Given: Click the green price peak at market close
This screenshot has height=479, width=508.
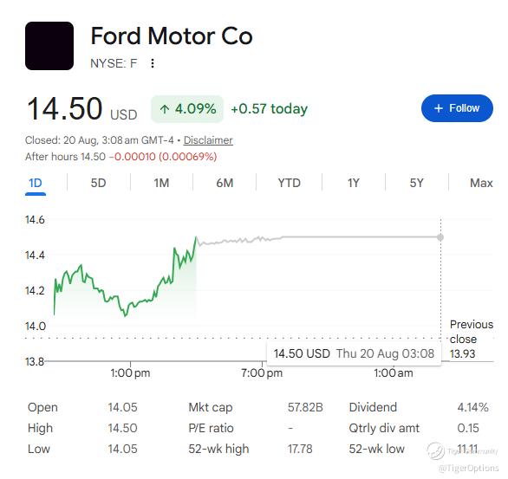Looking at the screenshot, I should [196, 237].
